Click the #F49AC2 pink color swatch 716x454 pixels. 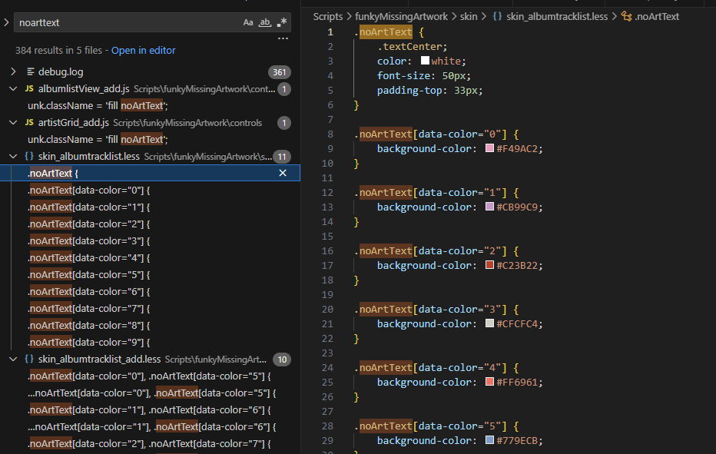pyautogui.click(x=489, y=148)
